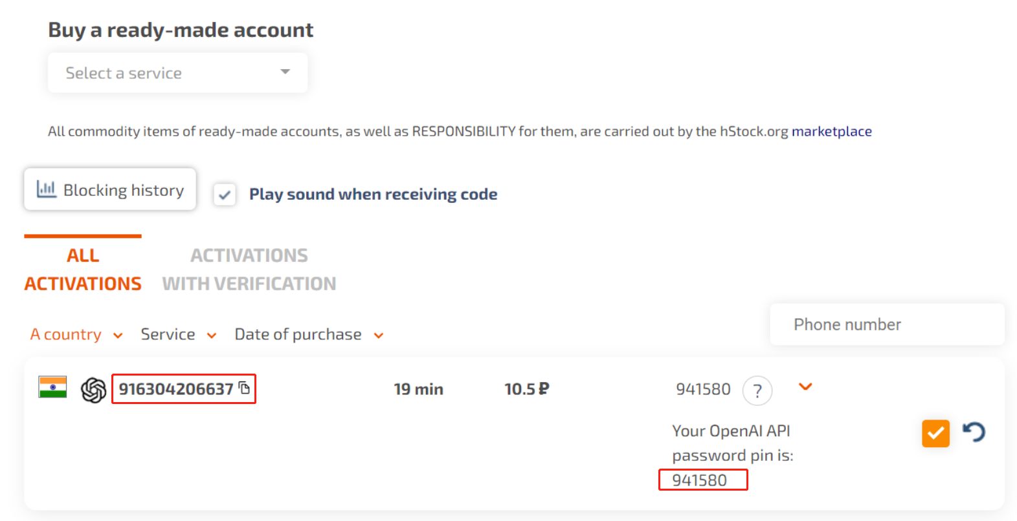Click the orange confirm checkmark icon
The height and width of the screenshot is (521, 1017).
point(935,433)
